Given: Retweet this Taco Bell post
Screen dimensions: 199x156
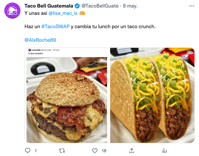Looking at the screenshot, I should pyautogui.click(x=62, y=150).
